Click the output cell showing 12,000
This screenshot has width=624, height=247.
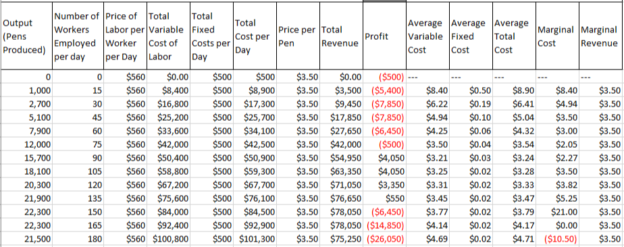26,144
